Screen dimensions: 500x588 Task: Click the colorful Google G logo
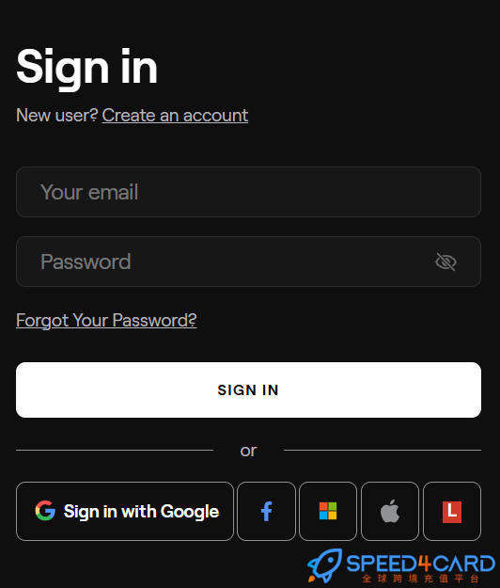click(x=45, y=511)
